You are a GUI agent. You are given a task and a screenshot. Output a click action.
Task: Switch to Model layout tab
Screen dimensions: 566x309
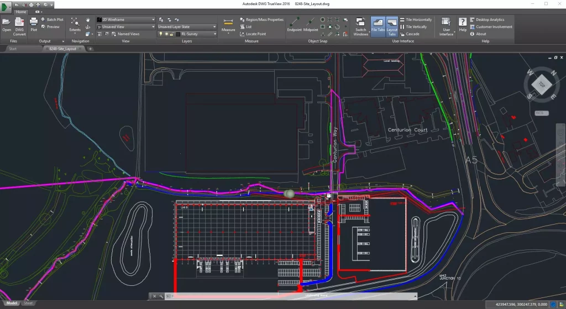[12, 303]
